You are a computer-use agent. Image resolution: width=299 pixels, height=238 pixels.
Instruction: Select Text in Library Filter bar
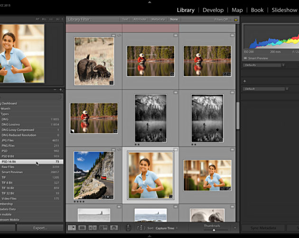[125, 20]
